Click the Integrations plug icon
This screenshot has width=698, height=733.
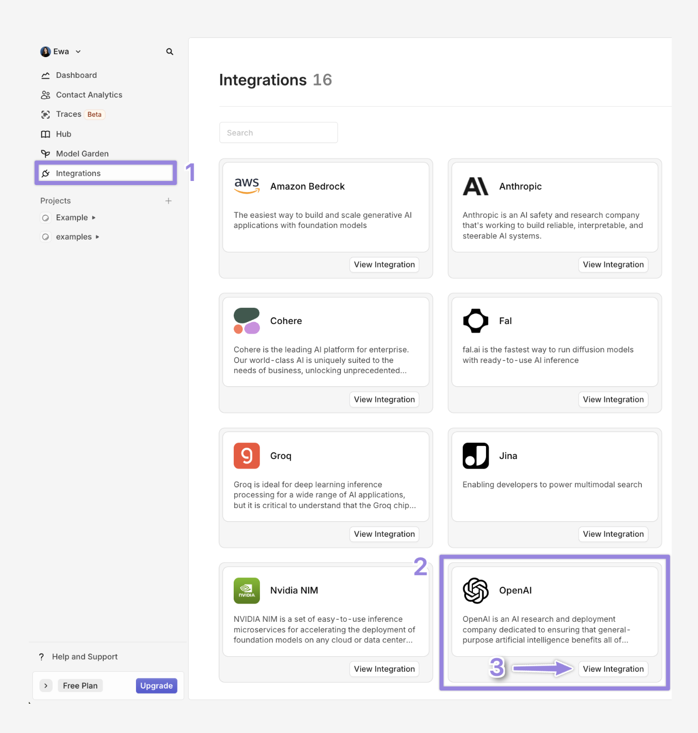[46, 173]
